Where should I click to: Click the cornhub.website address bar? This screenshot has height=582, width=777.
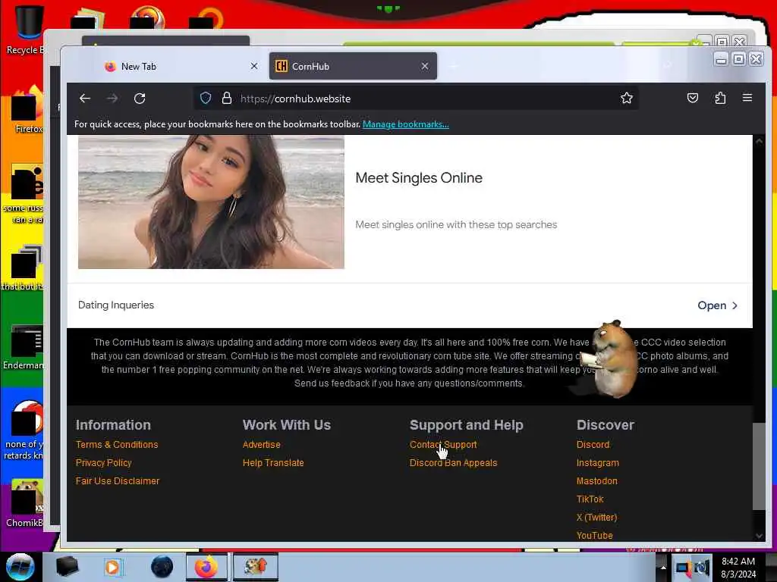pos(417,99)
